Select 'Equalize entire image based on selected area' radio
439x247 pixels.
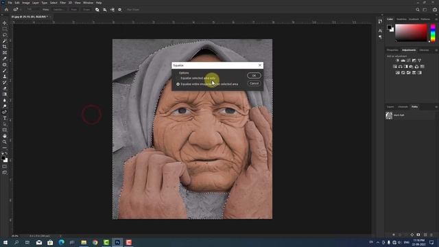coord(178,84)
